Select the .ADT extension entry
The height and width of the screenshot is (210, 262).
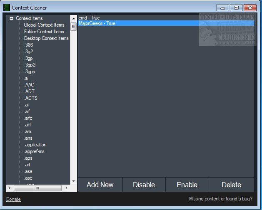29,91
